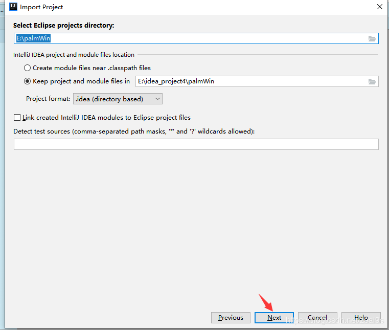The width and height of the screenshot is (389, 330).
Task: Close the Import Project dialog
Action: 379,7
